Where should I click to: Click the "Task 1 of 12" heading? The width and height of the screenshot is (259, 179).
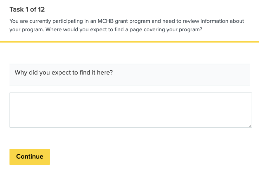[x=27, y=9]
